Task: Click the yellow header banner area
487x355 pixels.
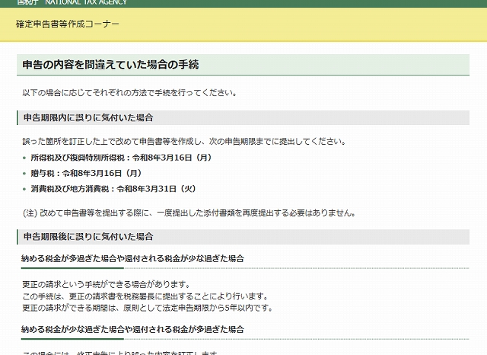Action: coord(304,24)
